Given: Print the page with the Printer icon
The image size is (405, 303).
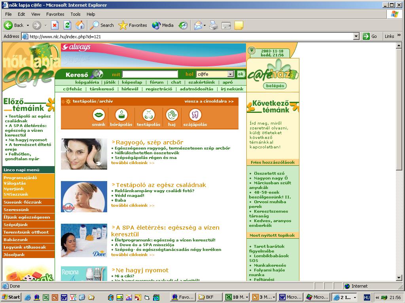Looking at the screenshot, I should tap(214, 25).
